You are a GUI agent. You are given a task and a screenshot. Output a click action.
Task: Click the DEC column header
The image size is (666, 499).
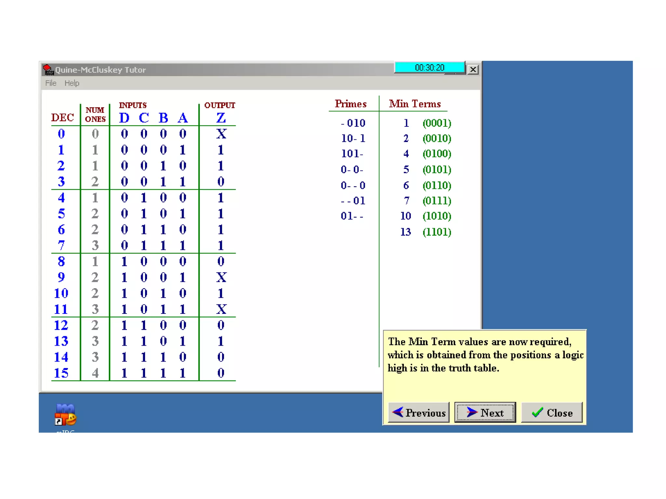tap(62, 118)
